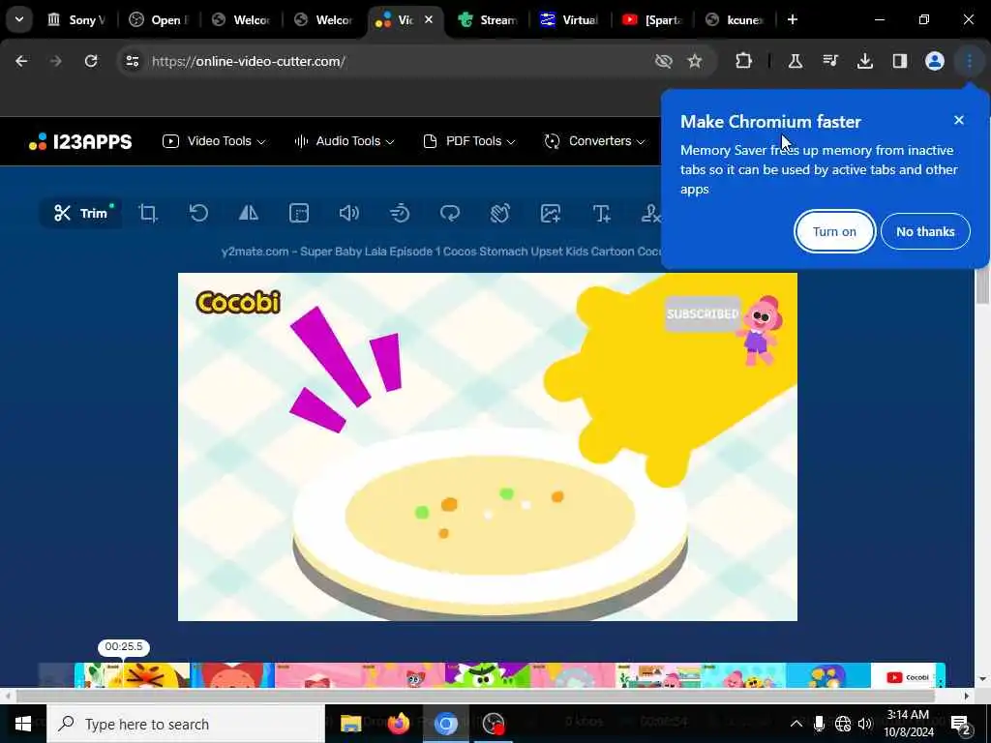Select the Trim scissors tool
Viewport: 991px width, 743px height.
click(x=81, y=213)
